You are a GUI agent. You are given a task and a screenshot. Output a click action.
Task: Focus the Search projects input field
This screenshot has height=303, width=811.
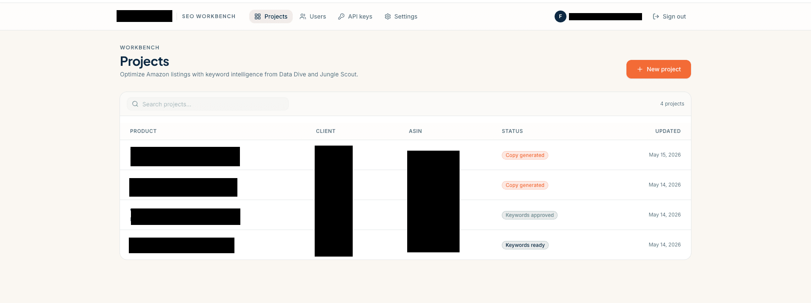point(208,104)
